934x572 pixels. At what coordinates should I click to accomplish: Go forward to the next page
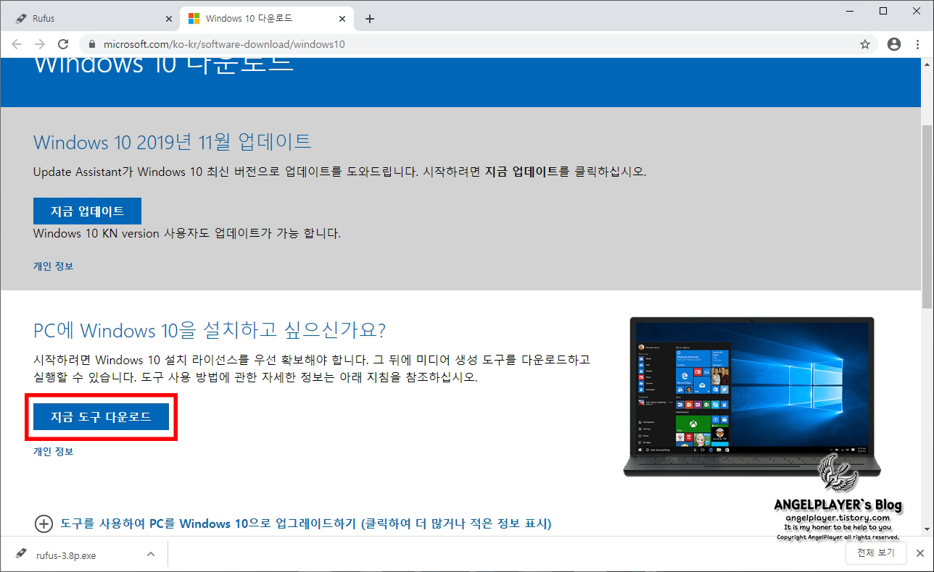pyautogui.click(x=40, y=44)
